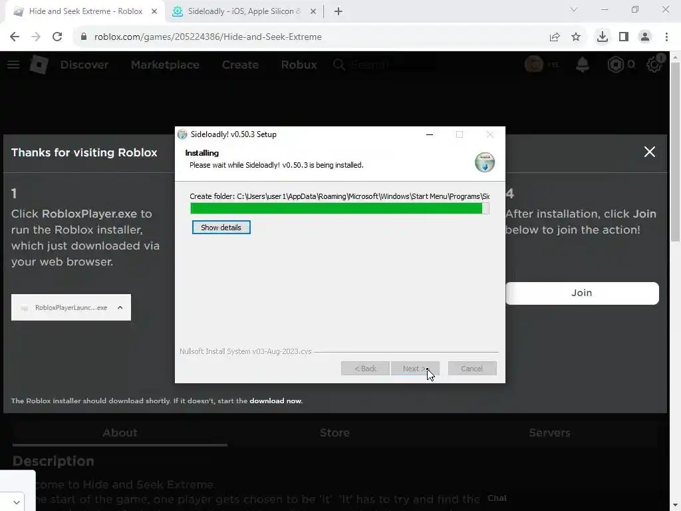Open the Roblox hamburger menu

(x=13, y=65)
